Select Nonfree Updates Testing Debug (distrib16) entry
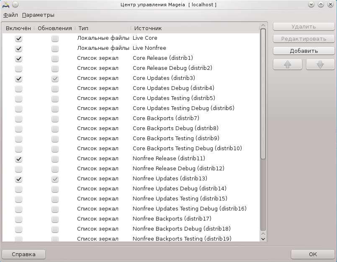 pyautogui.click(x=131, y=209)
